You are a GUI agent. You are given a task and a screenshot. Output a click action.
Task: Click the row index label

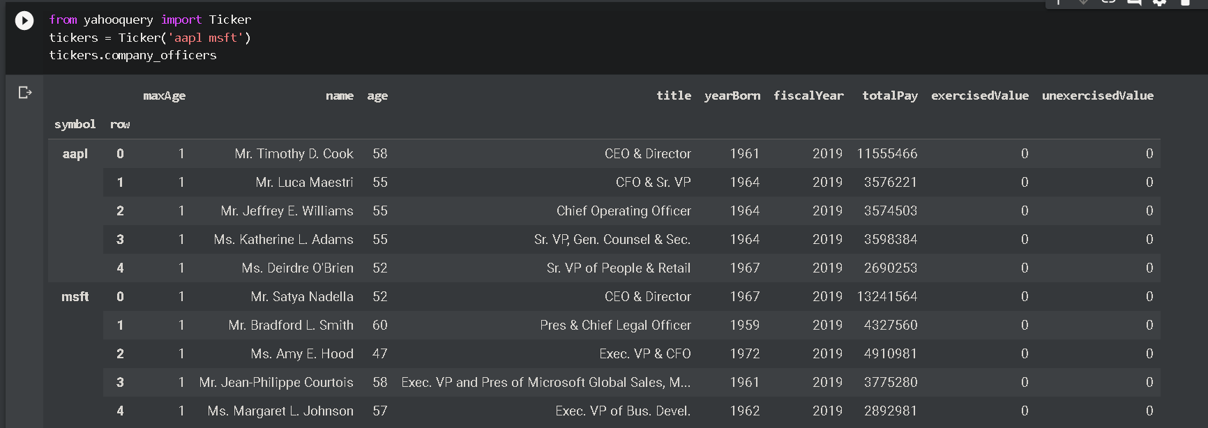(x=120, y=124)
